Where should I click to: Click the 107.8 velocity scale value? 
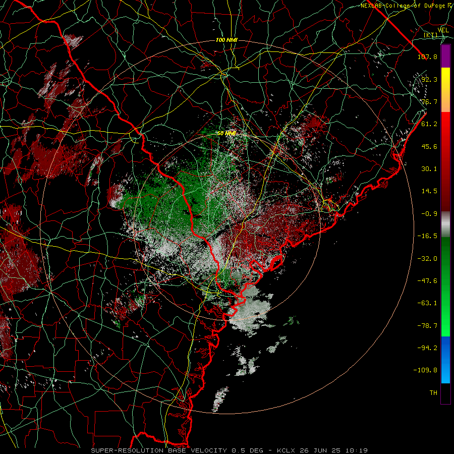[x=427, y=56]
